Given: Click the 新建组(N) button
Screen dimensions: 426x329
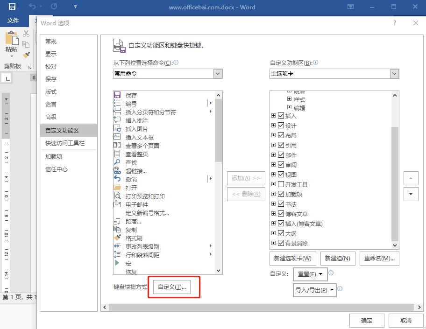Looking at the screenshot, I should click(338, 259).
